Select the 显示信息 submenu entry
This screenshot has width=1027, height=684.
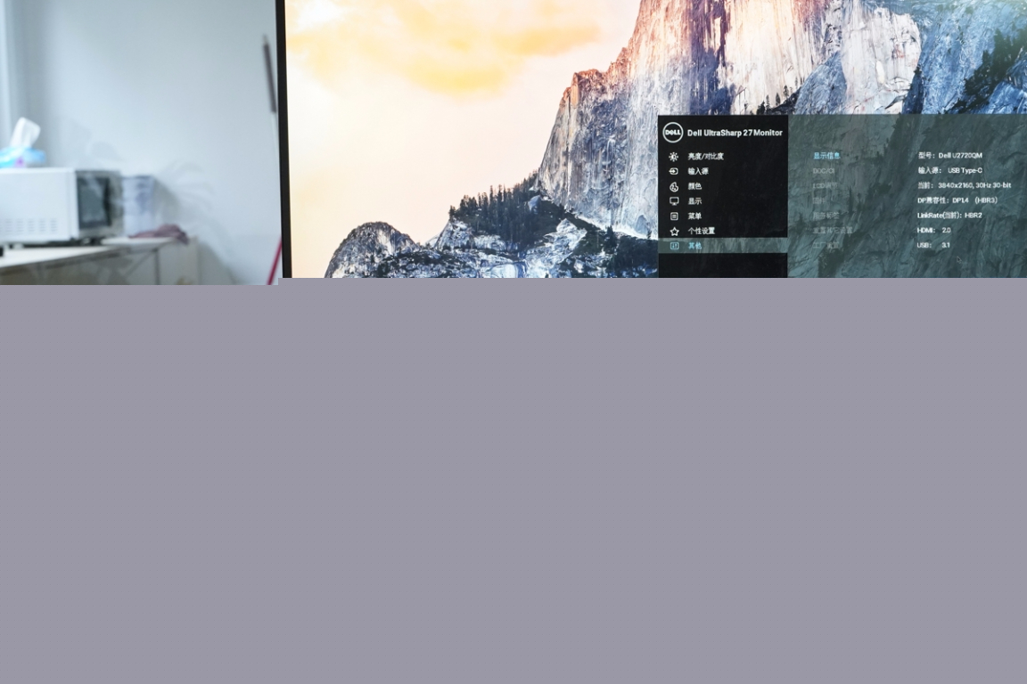[826, 156]
